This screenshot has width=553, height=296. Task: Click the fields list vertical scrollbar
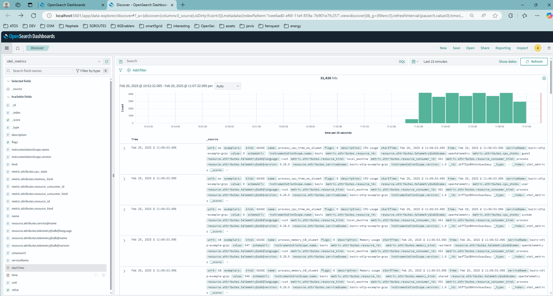111,185
